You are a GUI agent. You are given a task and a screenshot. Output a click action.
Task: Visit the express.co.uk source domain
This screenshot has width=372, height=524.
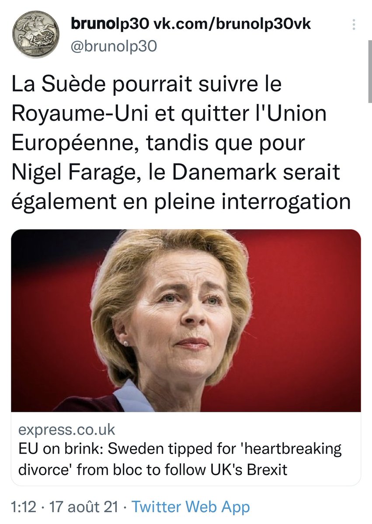67,430
